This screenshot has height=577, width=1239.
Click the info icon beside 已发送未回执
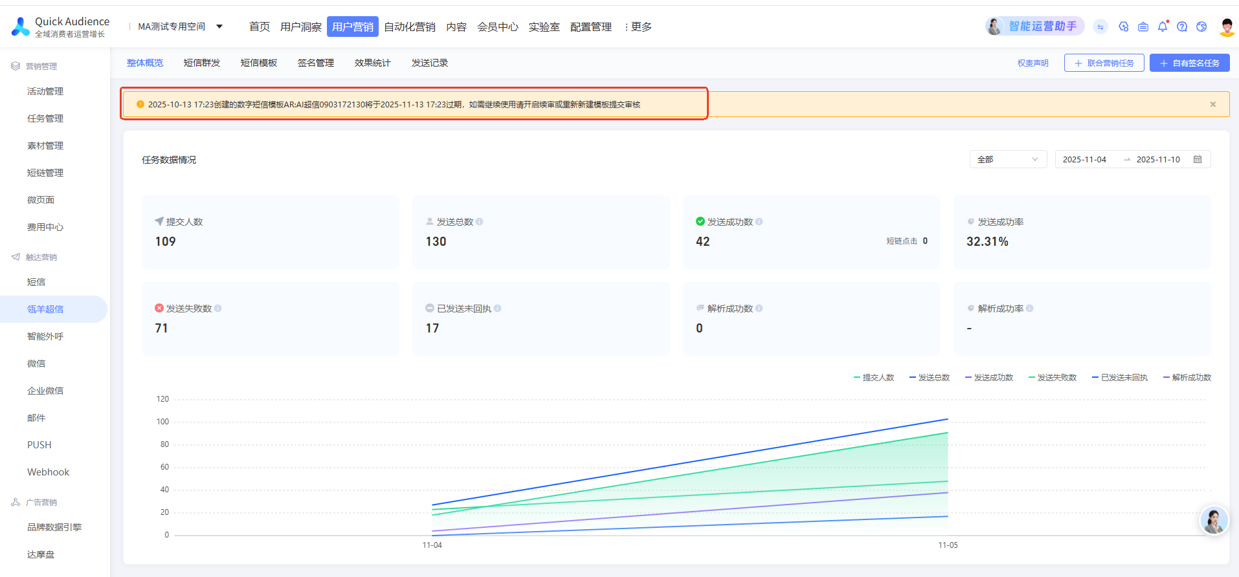(498, 309)
